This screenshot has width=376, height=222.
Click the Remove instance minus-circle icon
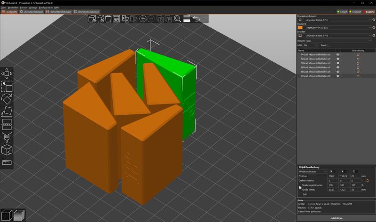(x=151, y=19)
